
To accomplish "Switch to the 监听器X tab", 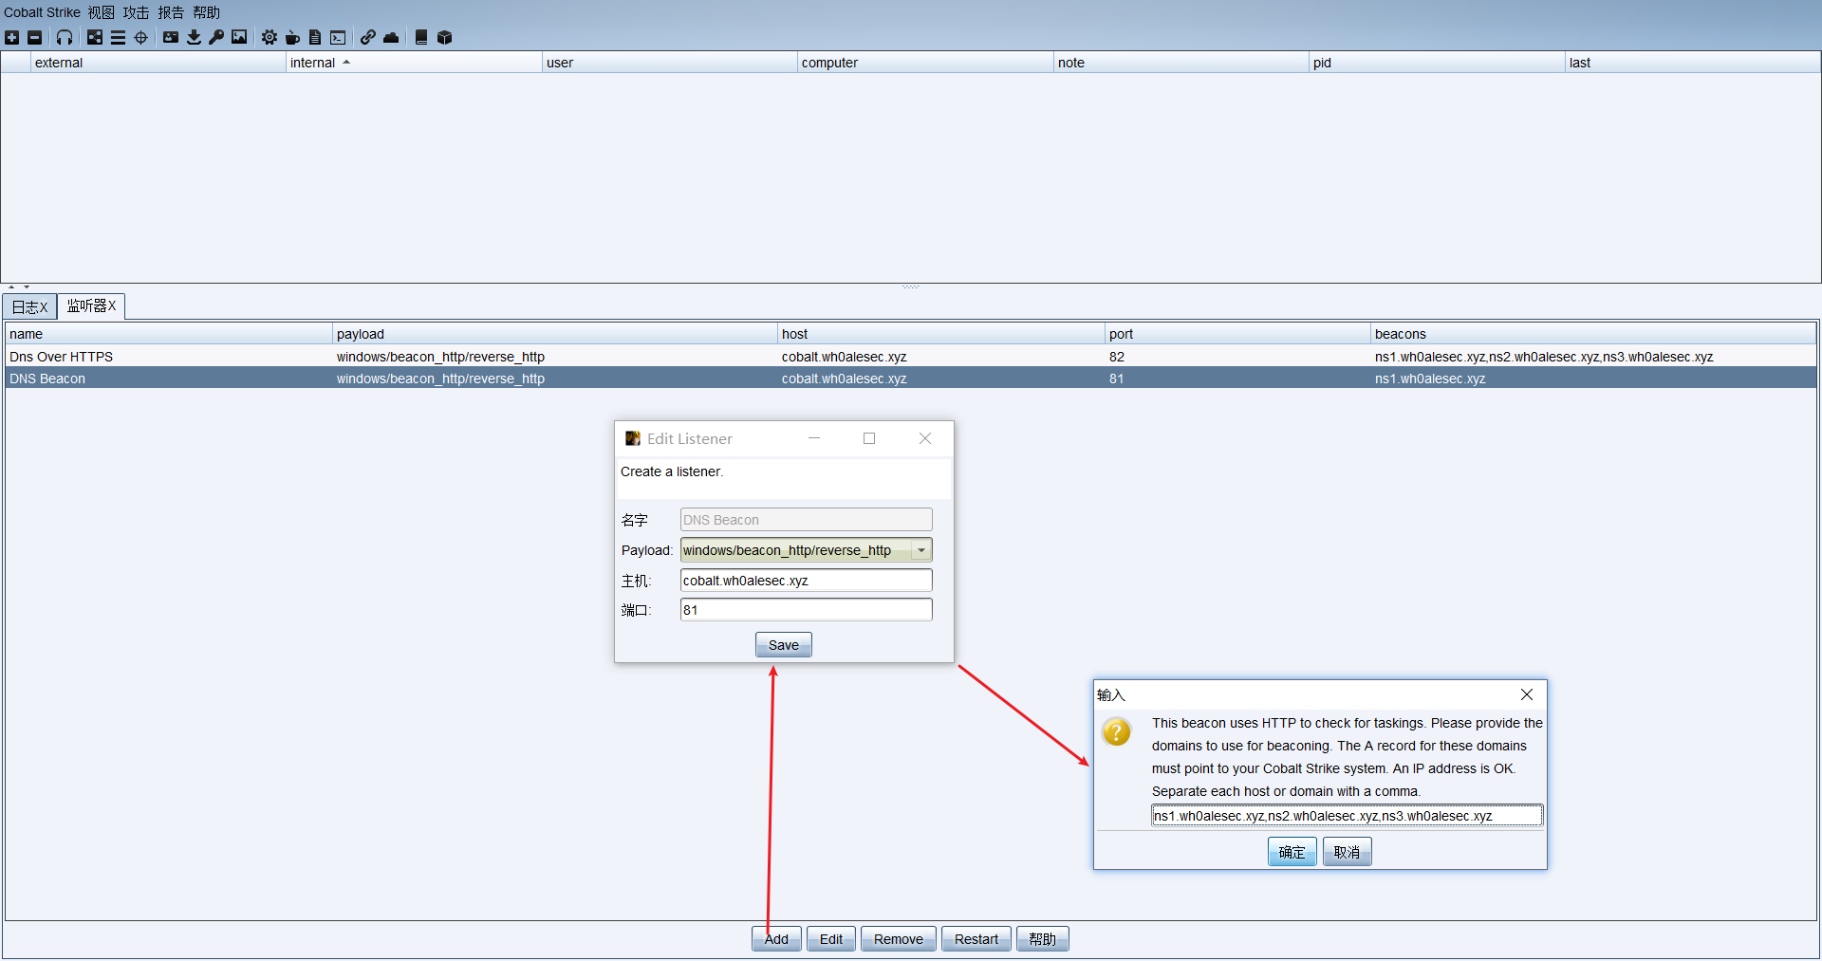I will point(91,305).
